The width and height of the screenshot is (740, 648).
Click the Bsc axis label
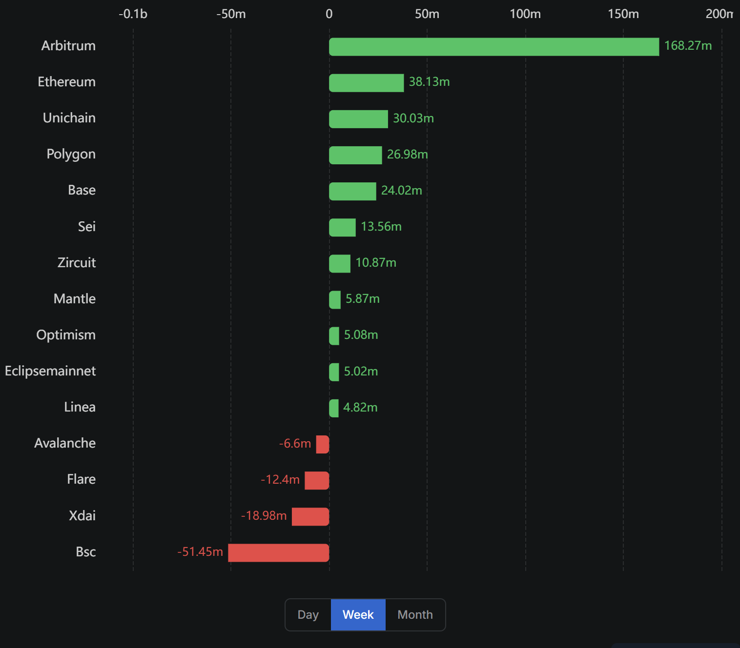tap(86, 552)
